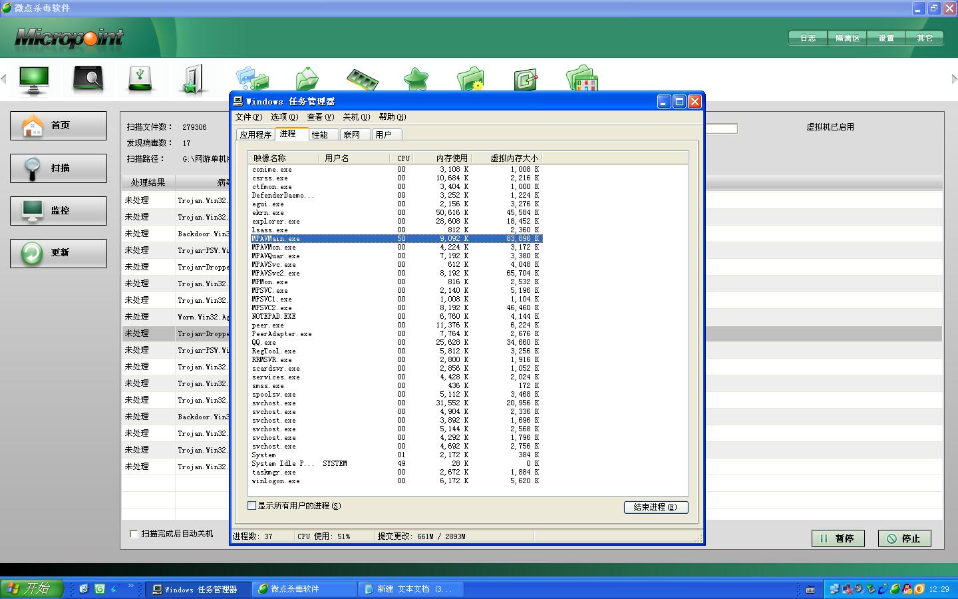
Task: Click the folder with colored grid icon
Action: (582, 78)
